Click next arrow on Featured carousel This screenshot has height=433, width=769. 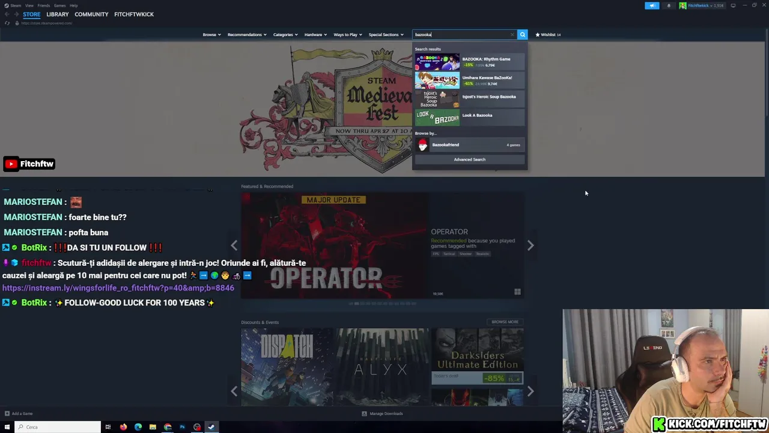tap(530, 245)
